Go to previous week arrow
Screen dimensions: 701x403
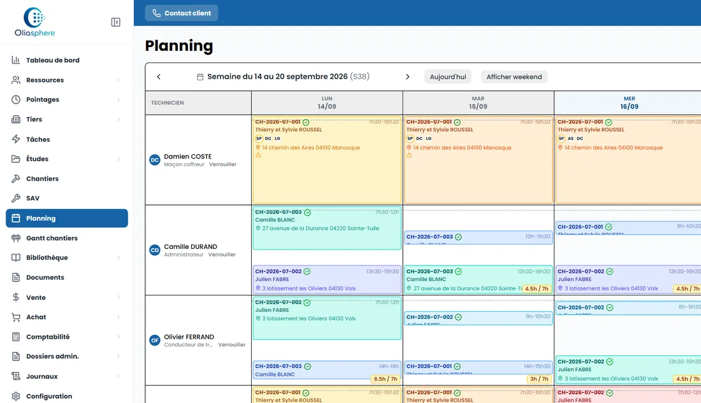point(159,77)
